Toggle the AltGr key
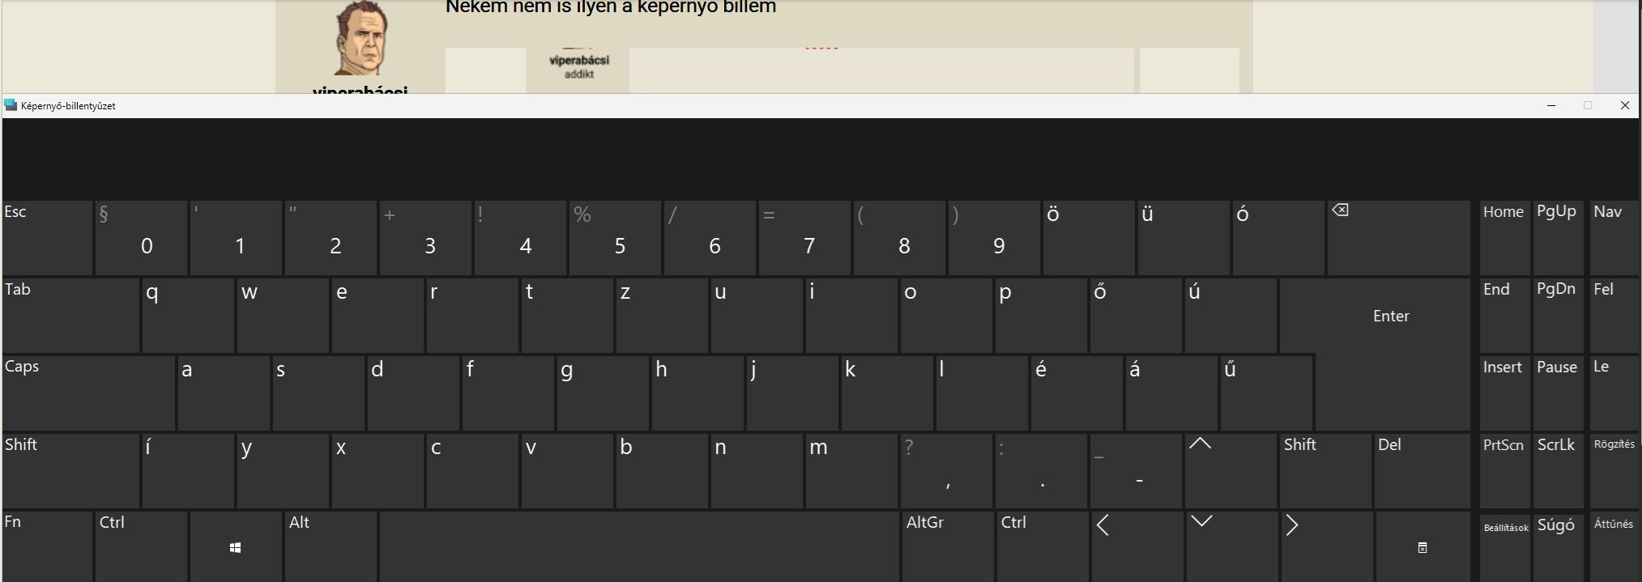 tap(946, 546)
